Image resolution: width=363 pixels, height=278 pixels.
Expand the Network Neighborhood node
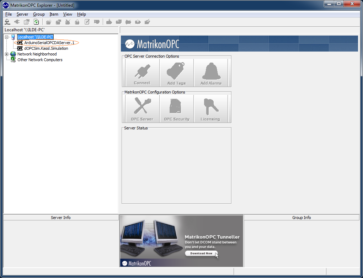[6, 54]
